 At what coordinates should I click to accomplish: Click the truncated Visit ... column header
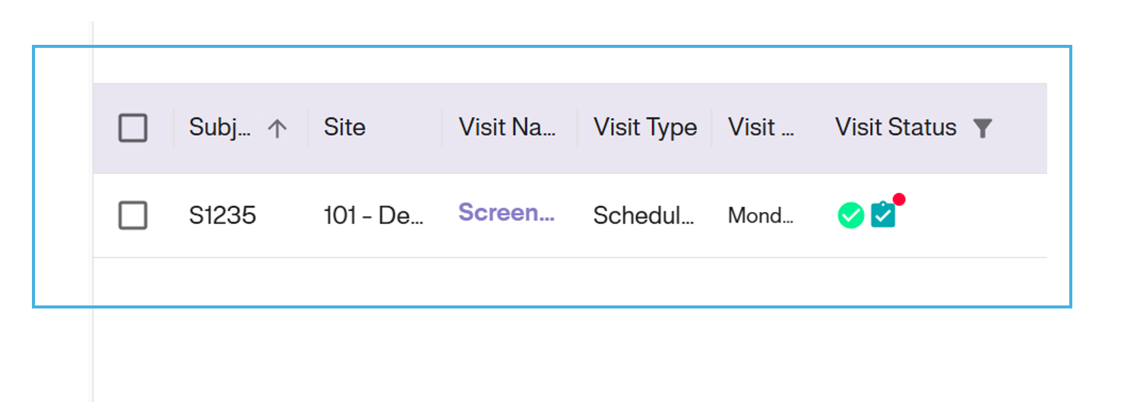click(x=761, y=127)
